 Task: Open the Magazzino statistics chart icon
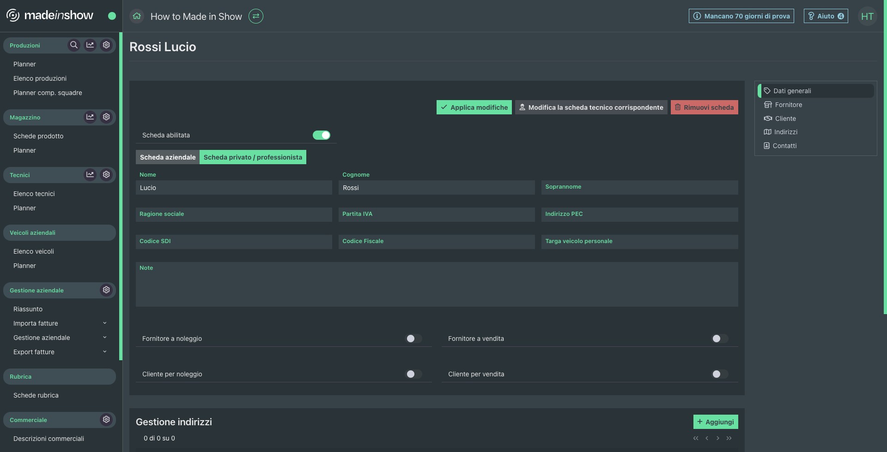90,117
